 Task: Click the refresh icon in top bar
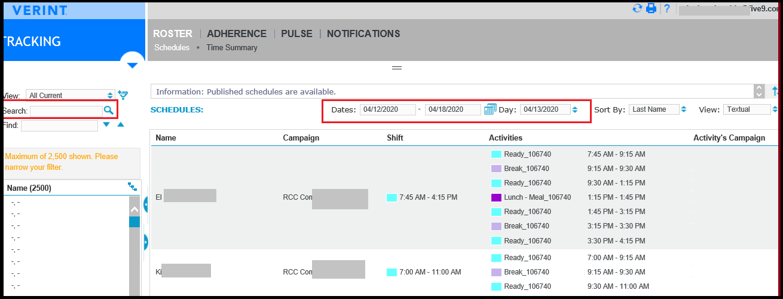pos(637,8)
